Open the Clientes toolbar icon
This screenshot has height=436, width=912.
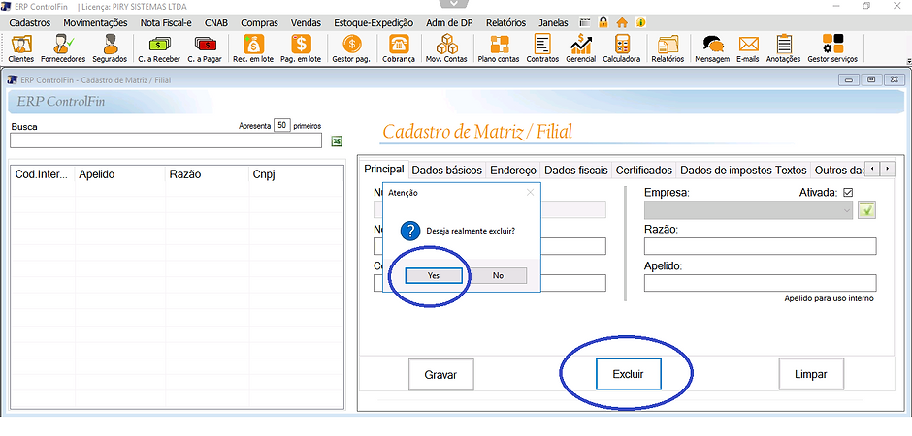(x=21, y=48)
